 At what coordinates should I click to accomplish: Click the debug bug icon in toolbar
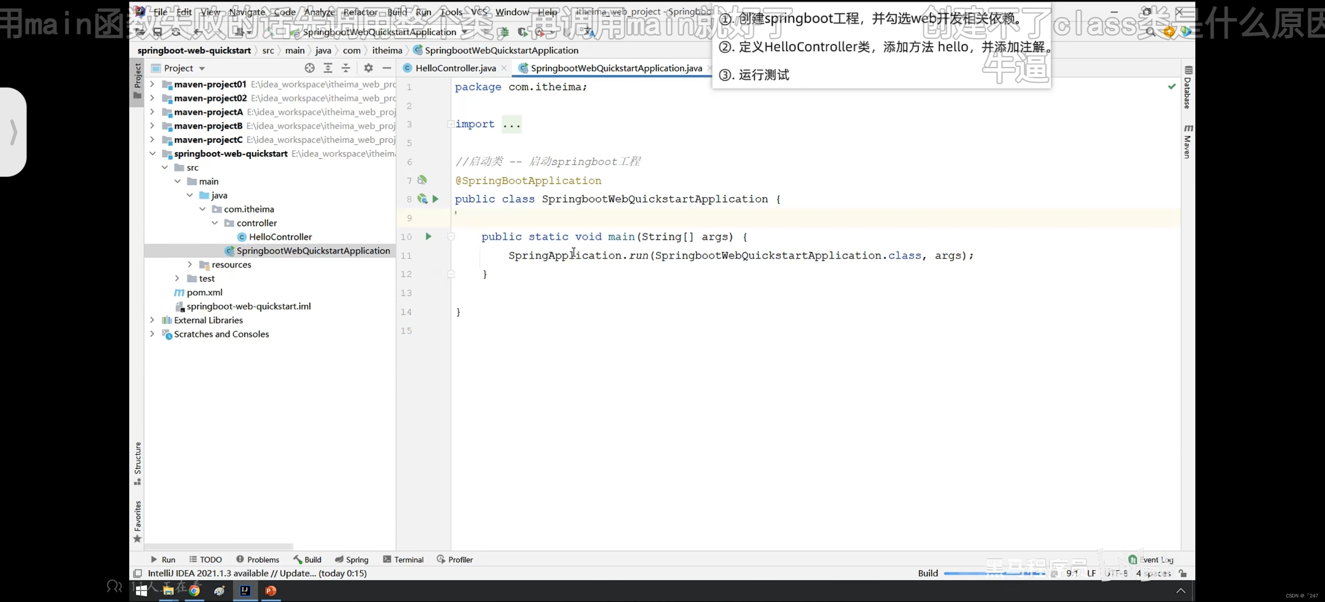point(504,32)
